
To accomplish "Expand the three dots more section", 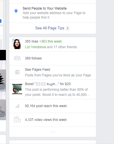I will point(53,132).
